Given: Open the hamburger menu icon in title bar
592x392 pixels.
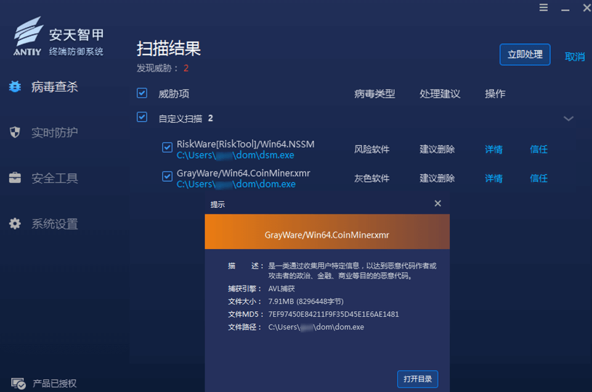Looking at the screenshot, I should click(543, 8).
